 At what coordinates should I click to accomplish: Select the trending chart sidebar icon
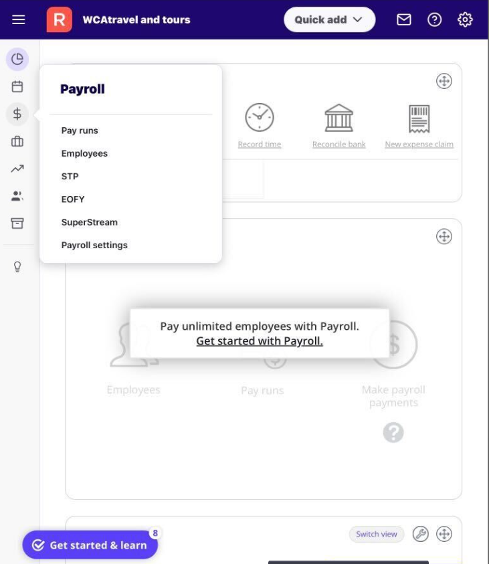(17, 169)
